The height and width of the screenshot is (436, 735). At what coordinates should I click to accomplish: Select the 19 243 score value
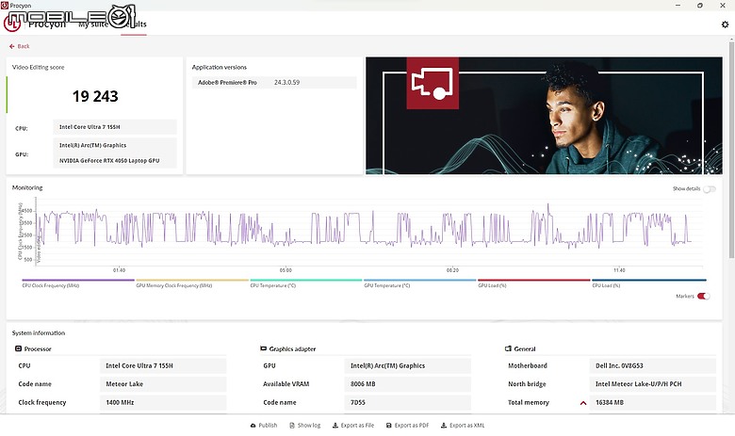coord(95,96)
